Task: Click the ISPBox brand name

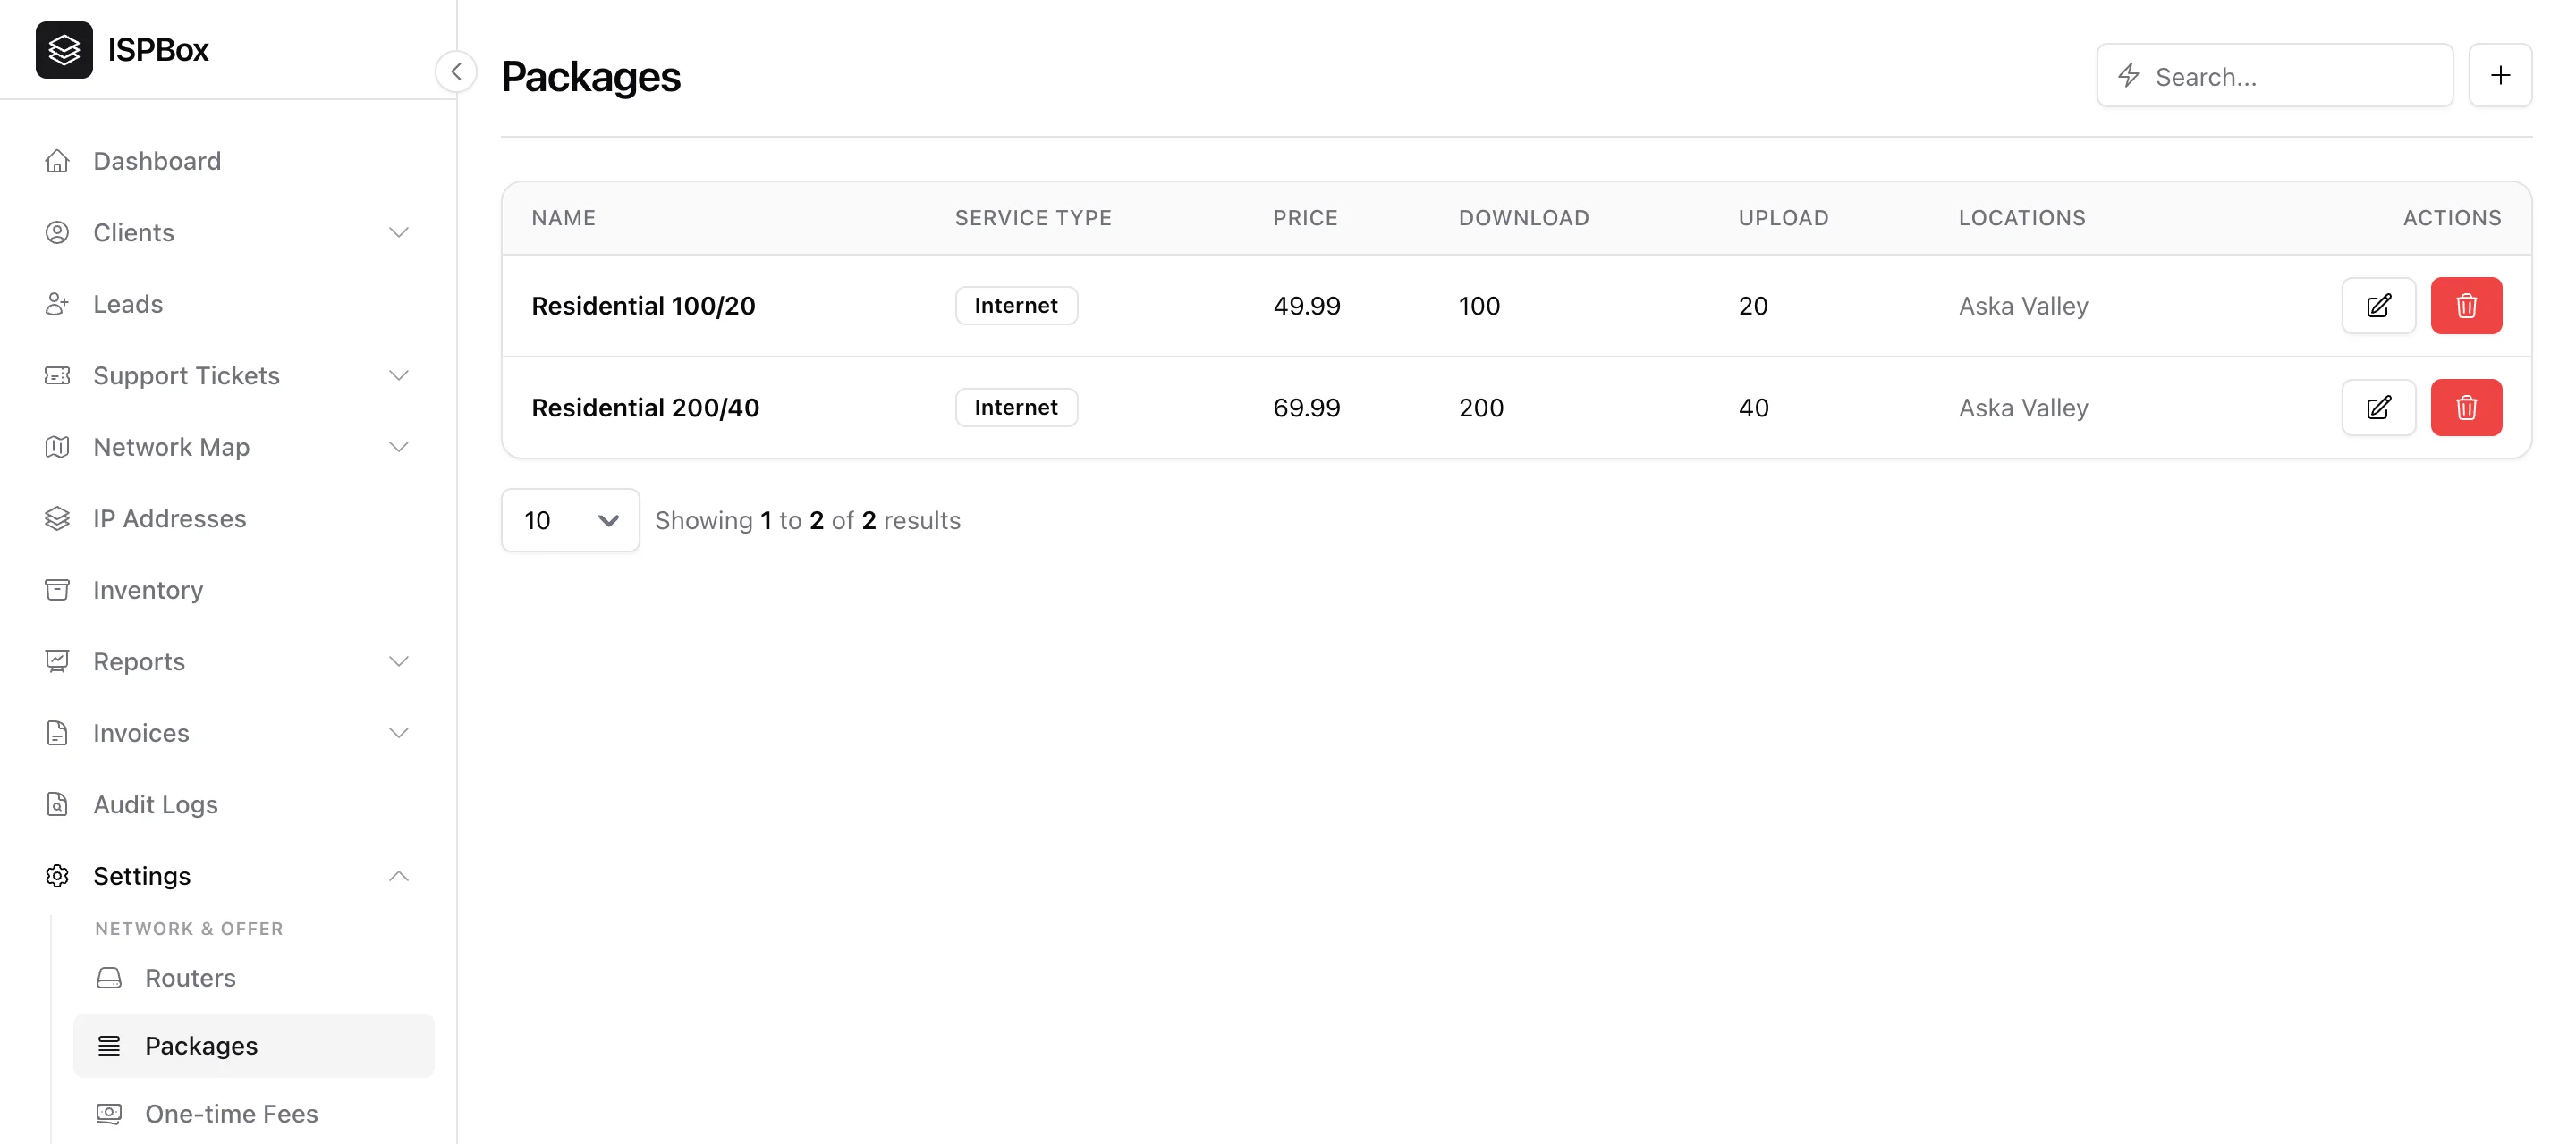Action: click(158, 50)
